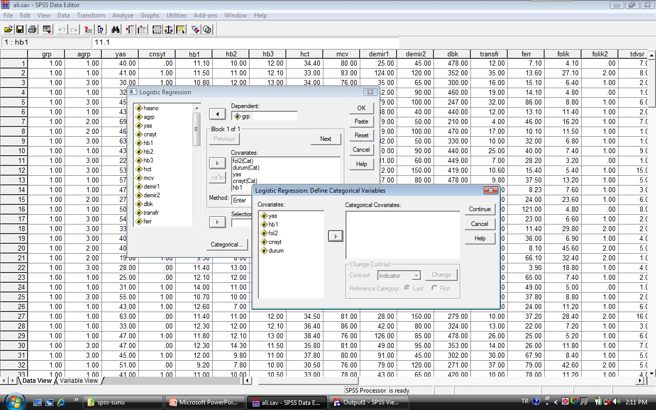Click the Split File toolbar icon
This screenshot has width=656, height=410.
pyautogui.click(x=157, y=29)
